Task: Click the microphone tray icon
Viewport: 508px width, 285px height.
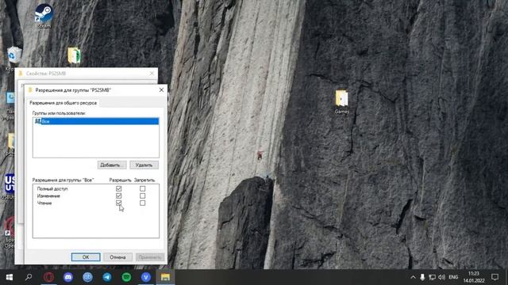Action: 422,277
